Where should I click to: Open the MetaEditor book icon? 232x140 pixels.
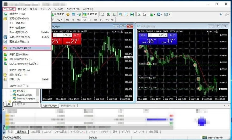coord(68,14)
